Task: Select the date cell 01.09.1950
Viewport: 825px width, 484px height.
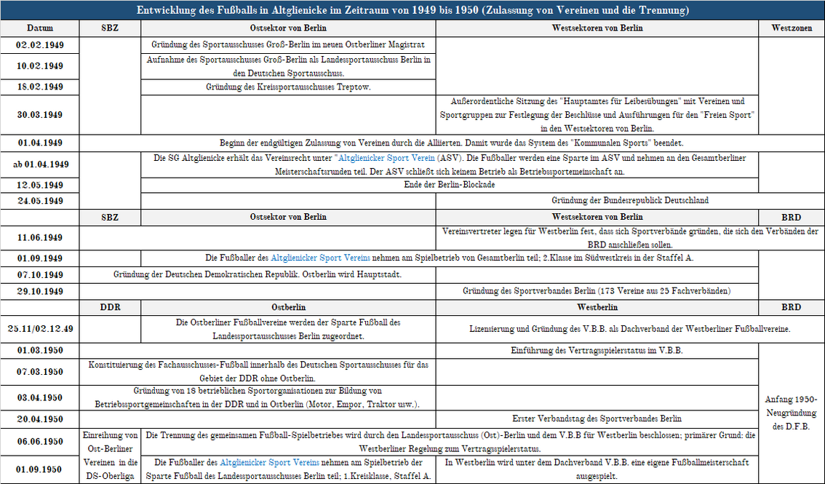Action: point(40,469)
